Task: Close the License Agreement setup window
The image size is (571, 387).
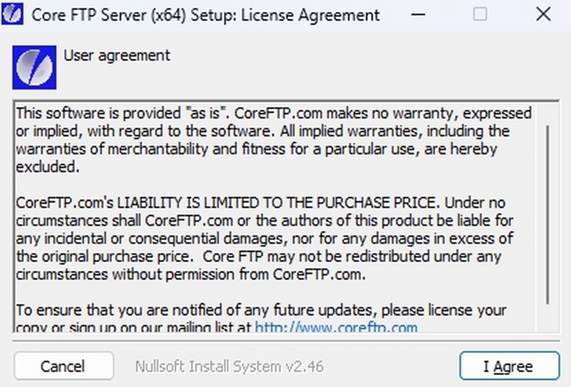Action: click(x=543, y=15)
